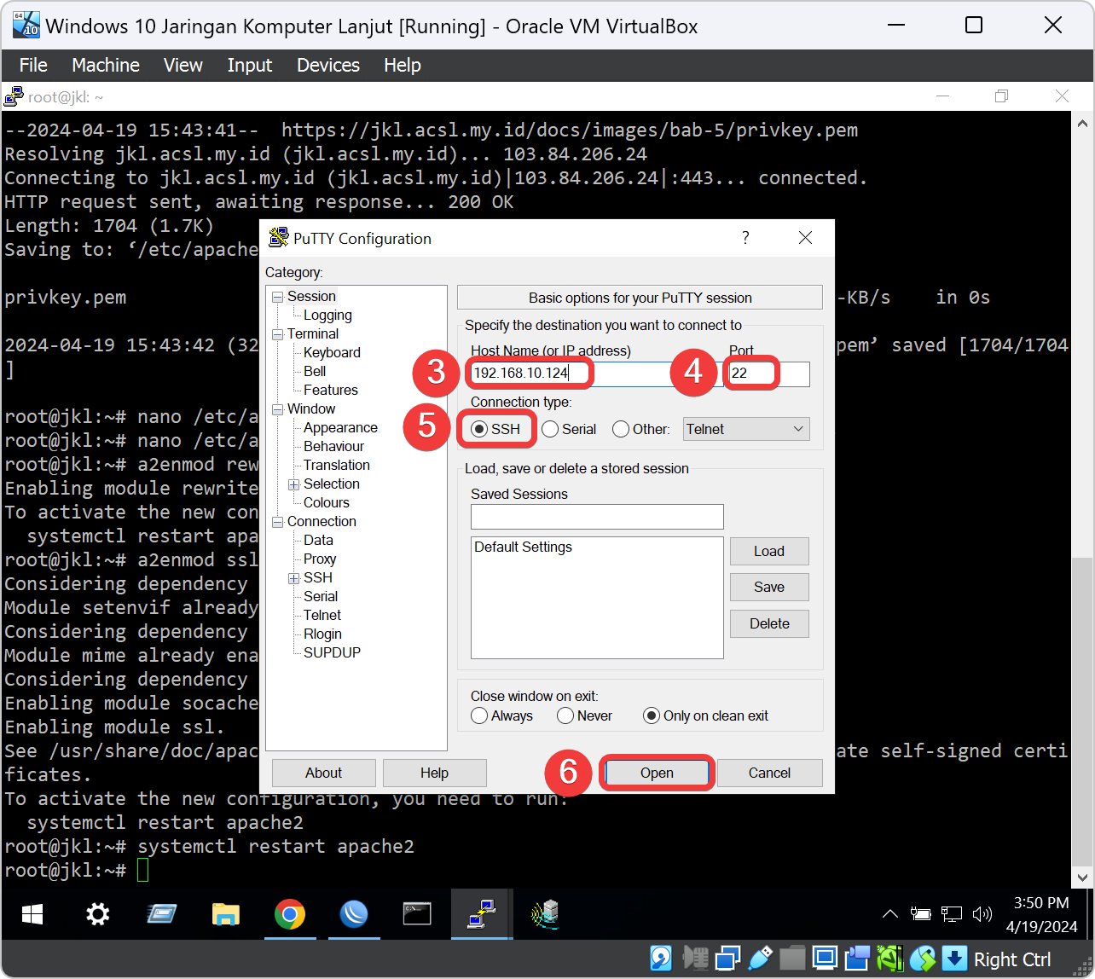Open the VirtualBox Help menu
Screen dimensions: 1095x979
pyautogui.click(x=403, y=65)
